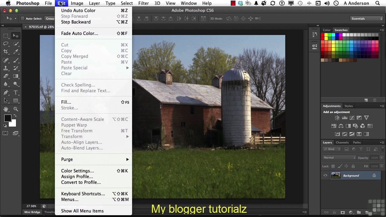Open the macOS Spotlight search

pyautogui.click(x=378, y=3)
